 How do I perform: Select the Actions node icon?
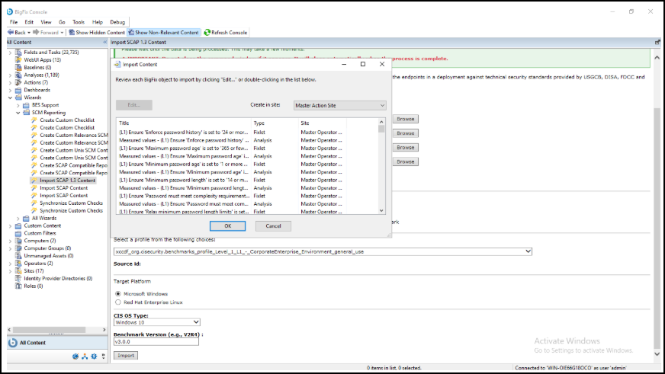pyautogui.click(x=18, y=82)
